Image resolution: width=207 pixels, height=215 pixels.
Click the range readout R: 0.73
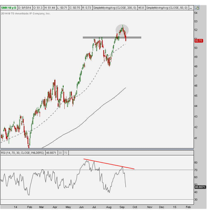pyautogui.click(x=87, y=8)
